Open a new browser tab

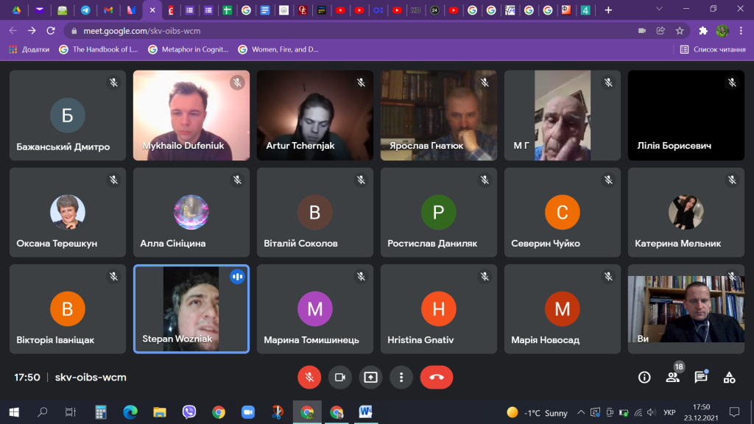point(608,10)
